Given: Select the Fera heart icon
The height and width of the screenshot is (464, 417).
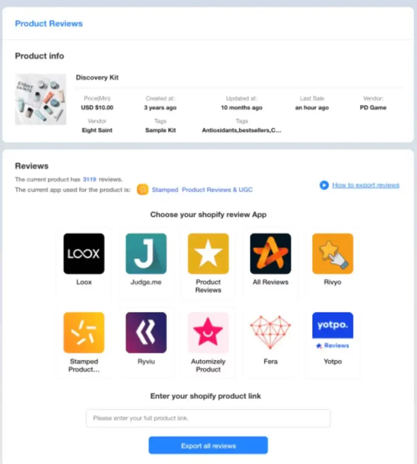Looking at the screenshot, I should (271, 333).
